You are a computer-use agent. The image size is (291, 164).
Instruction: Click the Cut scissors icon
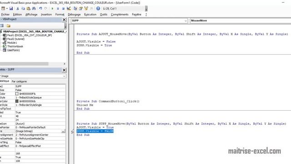point(18,9)
